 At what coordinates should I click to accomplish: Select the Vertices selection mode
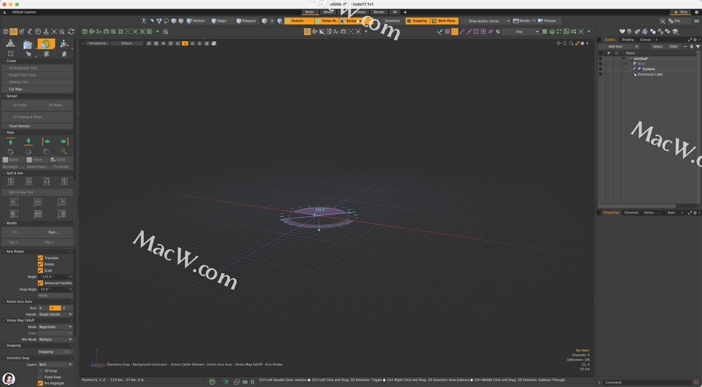(196, 21)
